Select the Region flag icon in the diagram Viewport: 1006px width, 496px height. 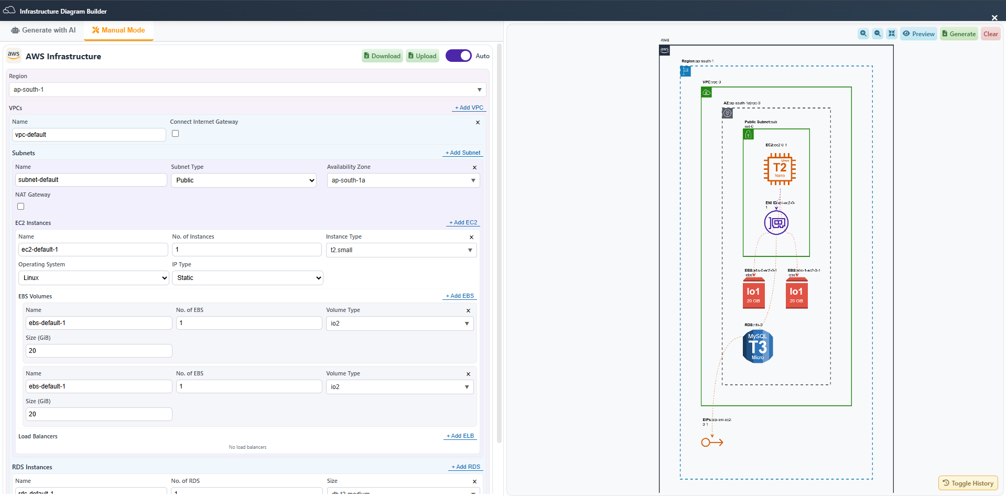point(686,71)
